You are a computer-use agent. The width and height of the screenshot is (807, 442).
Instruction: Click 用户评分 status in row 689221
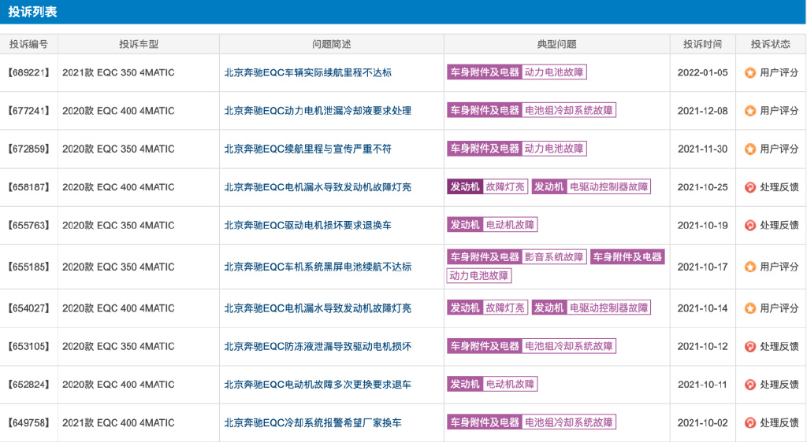779,73
